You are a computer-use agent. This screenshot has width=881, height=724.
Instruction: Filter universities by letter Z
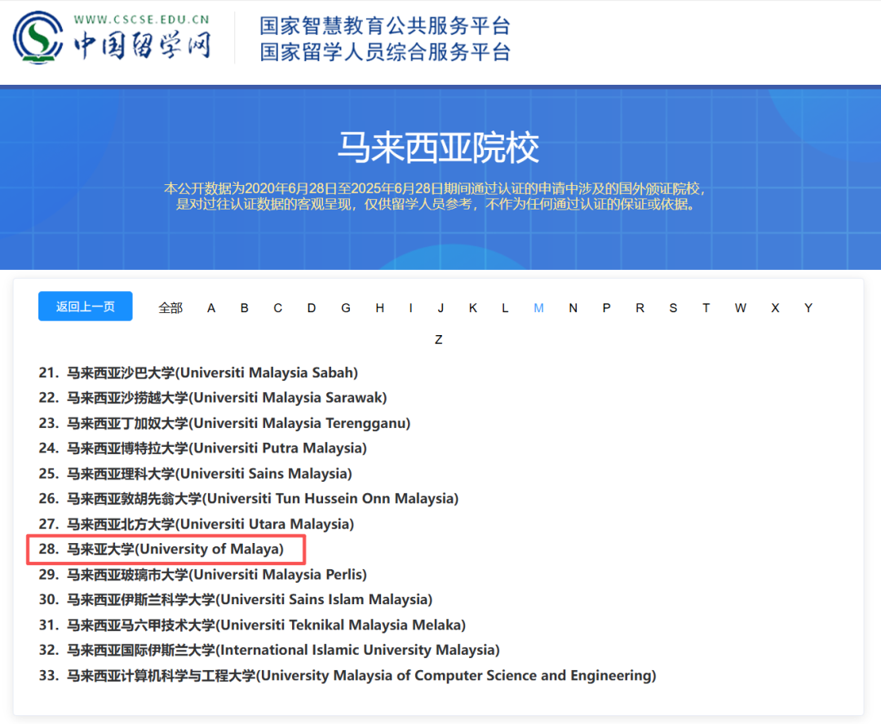438,339
